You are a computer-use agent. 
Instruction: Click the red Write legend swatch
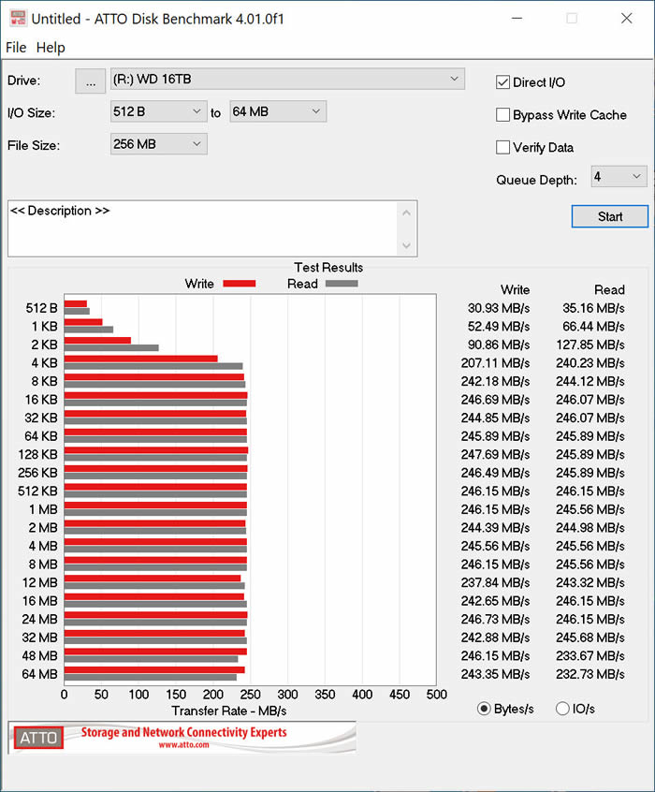(240, 284)
